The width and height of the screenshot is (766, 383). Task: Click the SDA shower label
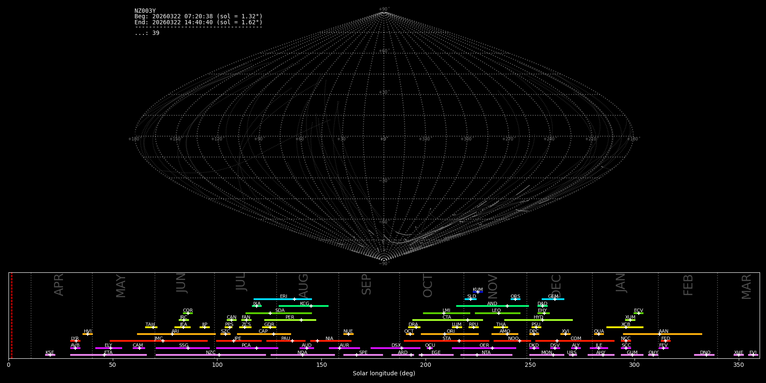[x=280, y=311]
